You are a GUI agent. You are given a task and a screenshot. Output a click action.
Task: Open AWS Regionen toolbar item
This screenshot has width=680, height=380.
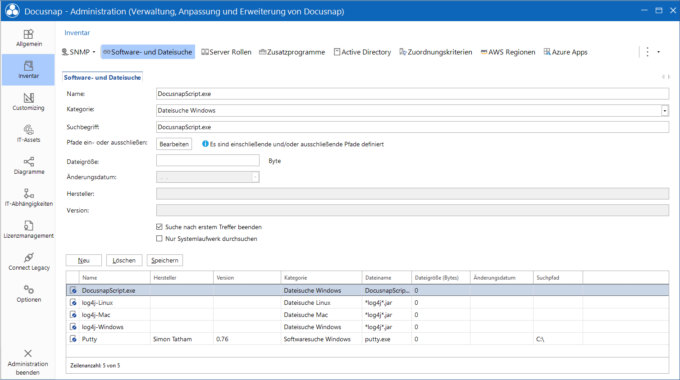(x=508, y=52)
